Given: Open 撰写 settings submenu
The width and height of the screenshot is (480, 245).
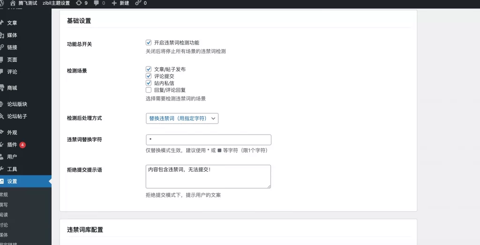Looking at the screenshot, I should click(x=4, y=205).
